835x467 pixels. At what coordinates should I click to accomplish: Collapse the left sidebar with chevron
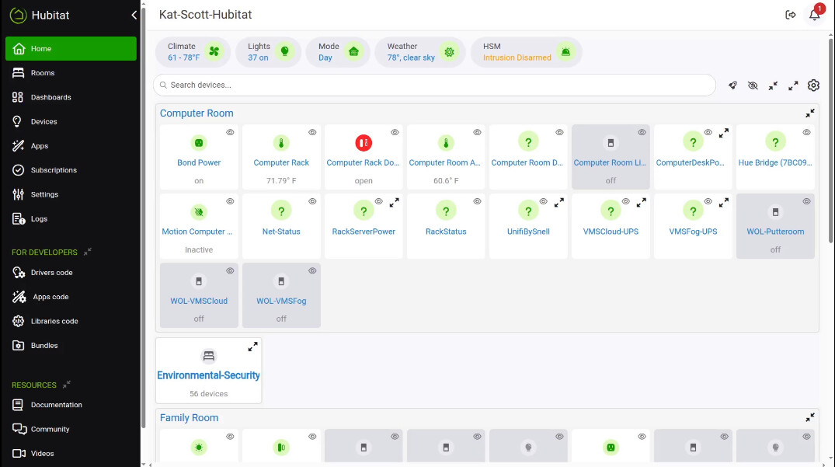(x=134, y=15)
